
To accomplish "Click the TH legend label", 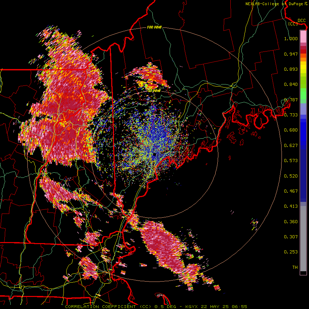I will (x=295, y=267).
